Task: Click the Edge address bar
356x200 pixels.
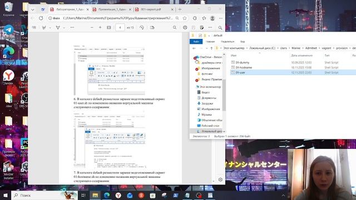Action: 117,18
